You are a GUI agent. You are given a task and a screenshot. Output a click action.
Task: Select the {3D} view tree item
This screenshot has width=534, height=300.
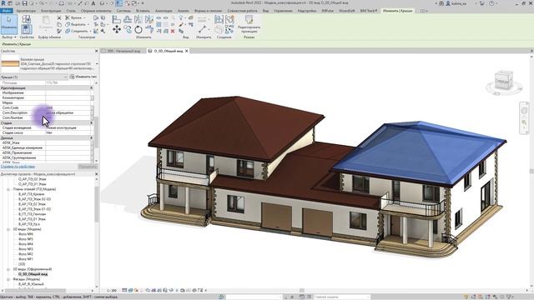(x=22, y=264)
